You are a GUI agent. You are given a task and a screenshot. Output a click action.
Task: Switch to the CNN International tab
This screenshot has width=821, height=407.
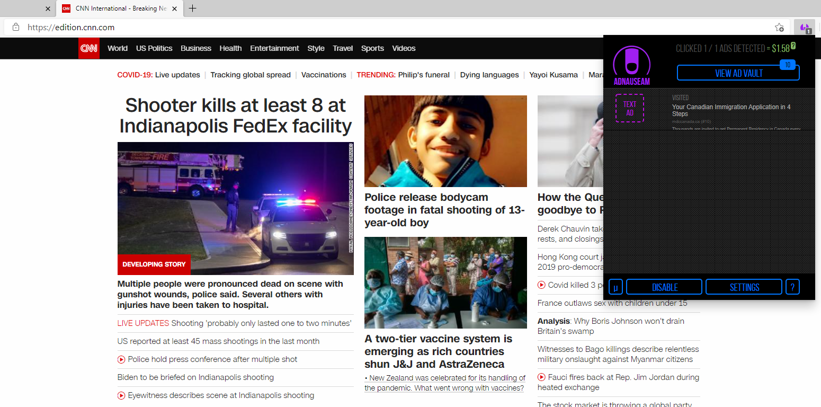pos(120,8)
